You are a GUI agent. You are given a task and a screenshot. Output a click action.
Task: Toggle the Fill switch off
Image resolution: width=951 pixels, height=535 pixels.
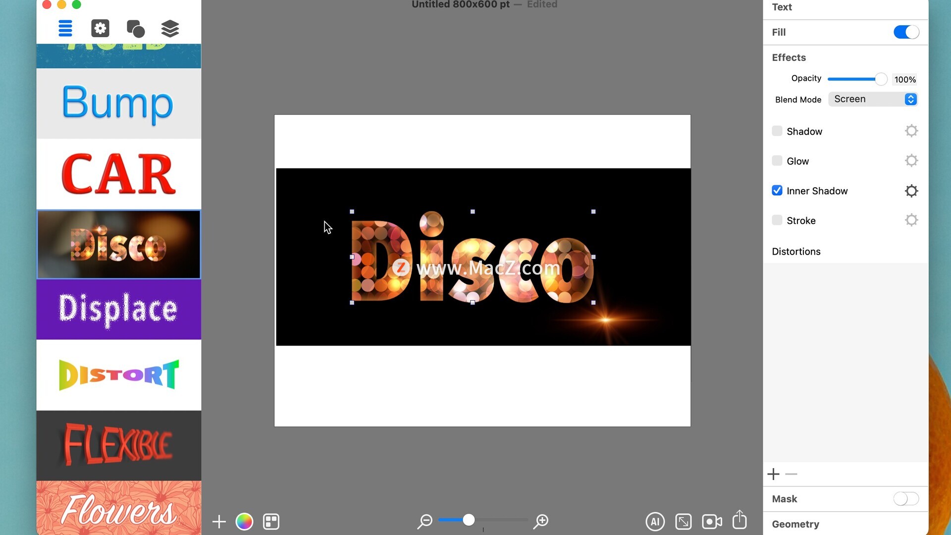coord(906,32)
